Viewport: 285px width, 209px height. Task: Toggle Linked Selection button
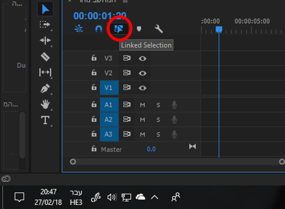click(x=119, y=29)
